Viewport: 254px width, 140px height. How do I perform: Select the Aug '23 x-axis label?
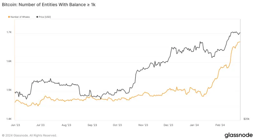(65, 125)
